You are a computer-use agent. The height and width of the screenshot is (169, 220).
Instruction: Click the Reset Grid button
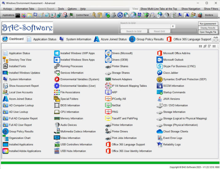click(x=159, y=31)
